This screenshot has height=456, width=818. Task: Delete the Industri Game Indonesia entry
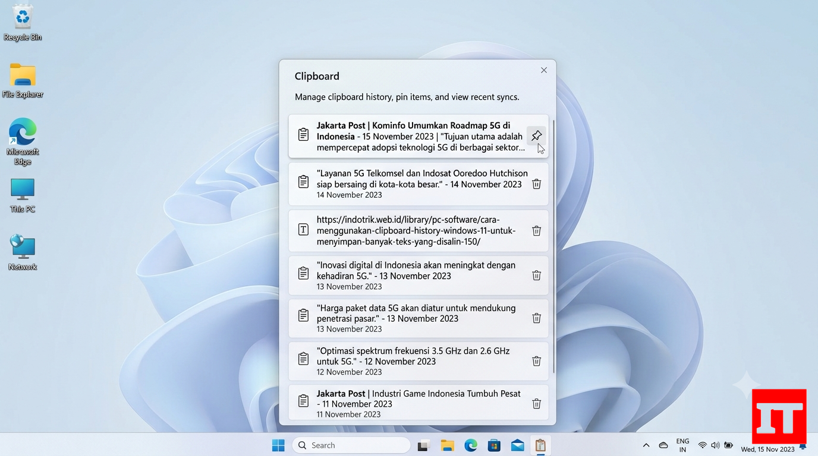click(536, 404)
